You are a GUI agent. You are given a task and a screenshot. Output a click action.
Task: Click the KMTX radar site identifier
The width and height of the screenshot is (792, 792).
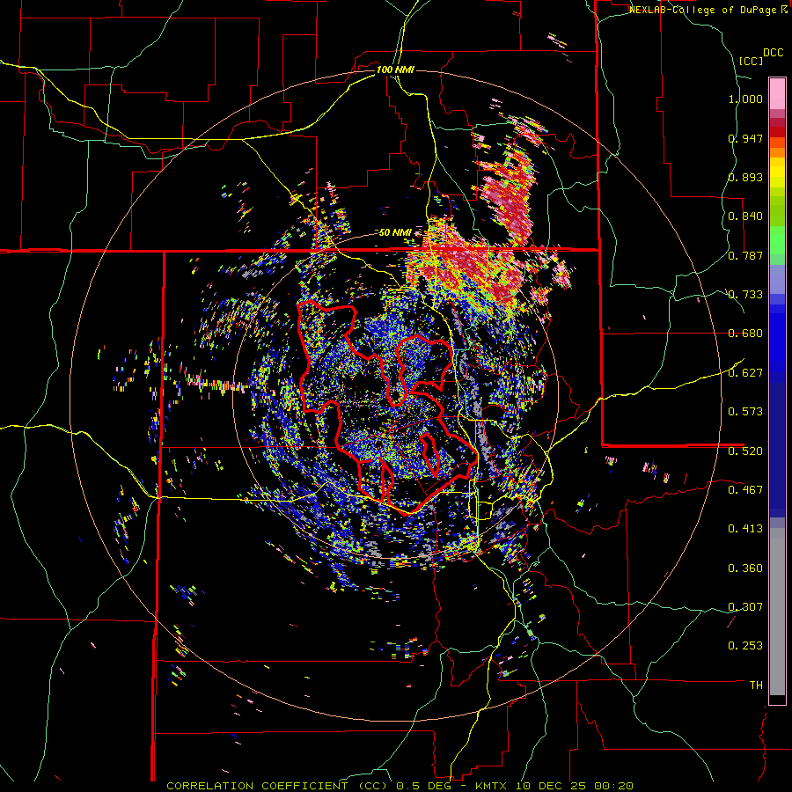coord(493,786)
